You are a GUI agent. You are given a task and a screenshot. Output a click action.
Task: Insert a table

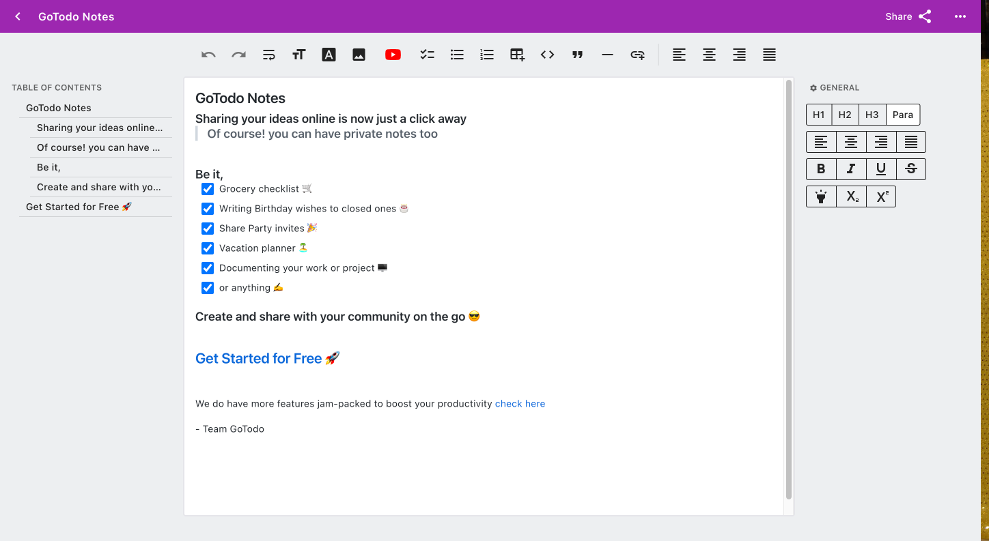click(x=517, y=55)
